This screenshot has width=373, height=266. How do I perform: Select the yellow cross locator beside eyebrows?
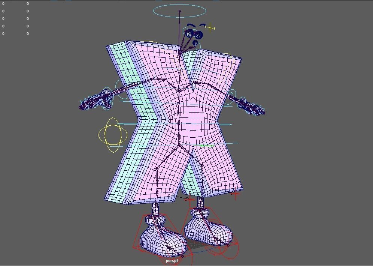(210, 28)
